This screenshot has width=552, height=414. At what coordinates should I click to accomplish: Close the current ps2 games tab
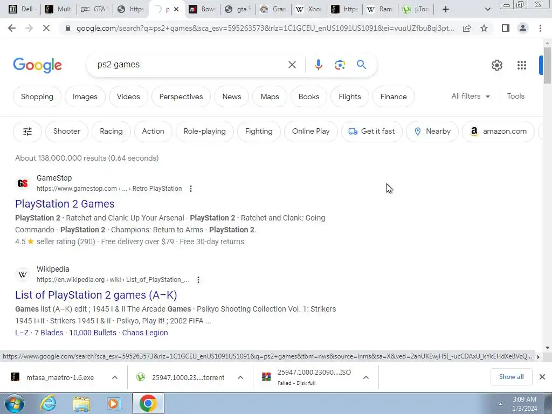(177, 10)
